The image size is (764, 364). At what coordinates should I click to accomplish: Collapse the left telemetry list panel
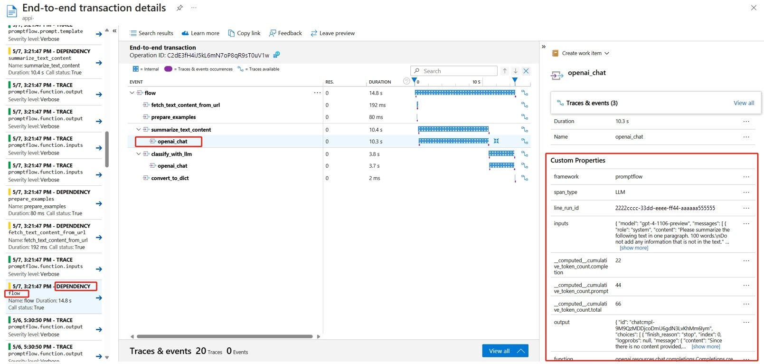(x=114, y=31)
